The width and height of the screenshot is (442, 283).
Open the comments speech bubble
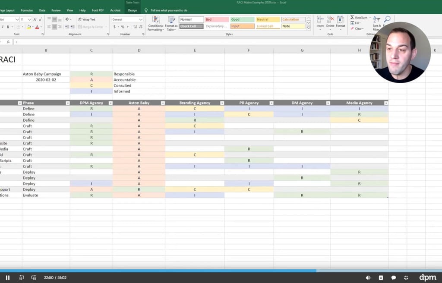point(394,278)
